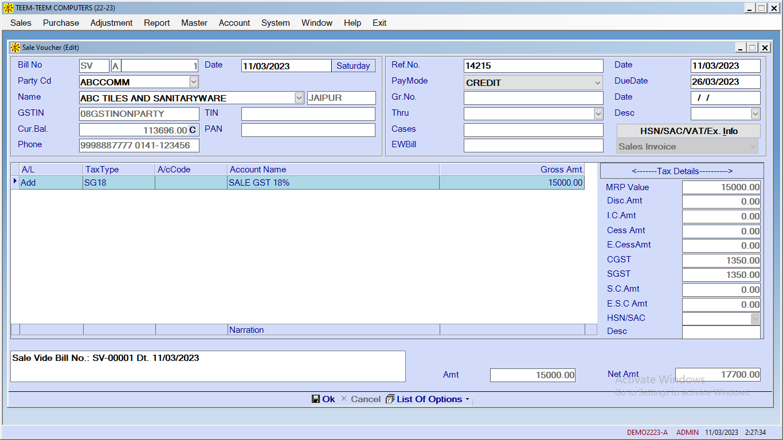Click the TIN input field

point(308,114)
